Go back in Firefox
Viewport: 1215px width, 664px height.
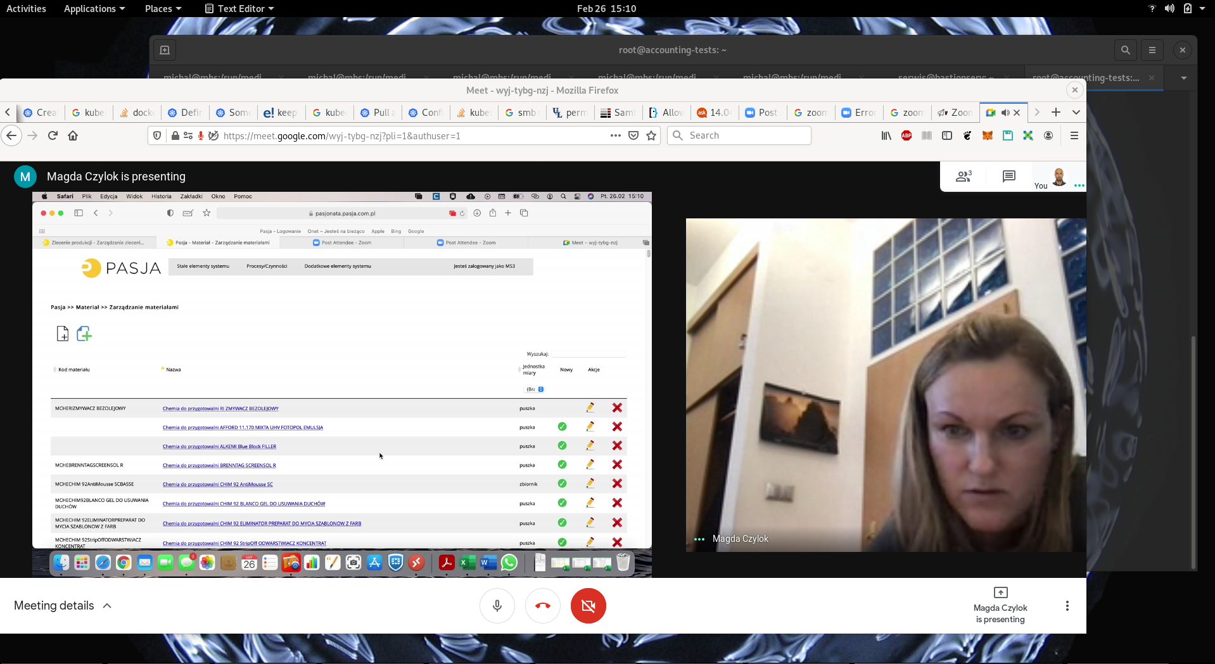[x=11, y=135]
